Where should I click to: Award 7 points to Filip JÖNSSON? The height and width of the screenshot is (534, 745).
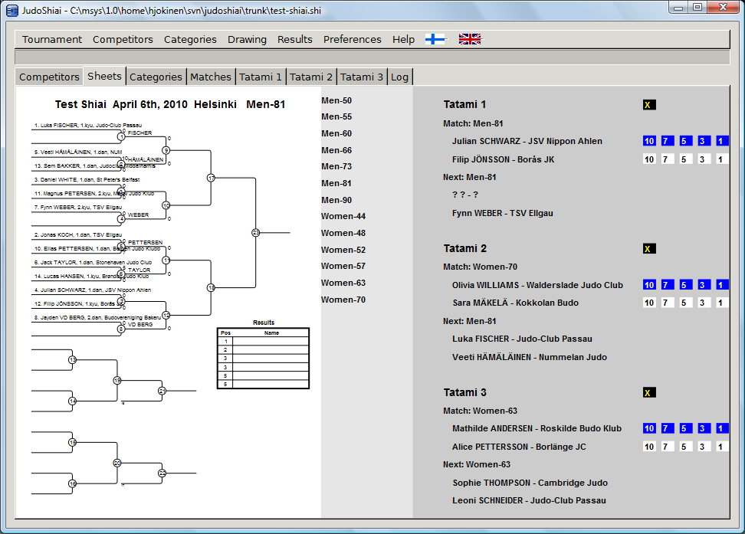668,159
